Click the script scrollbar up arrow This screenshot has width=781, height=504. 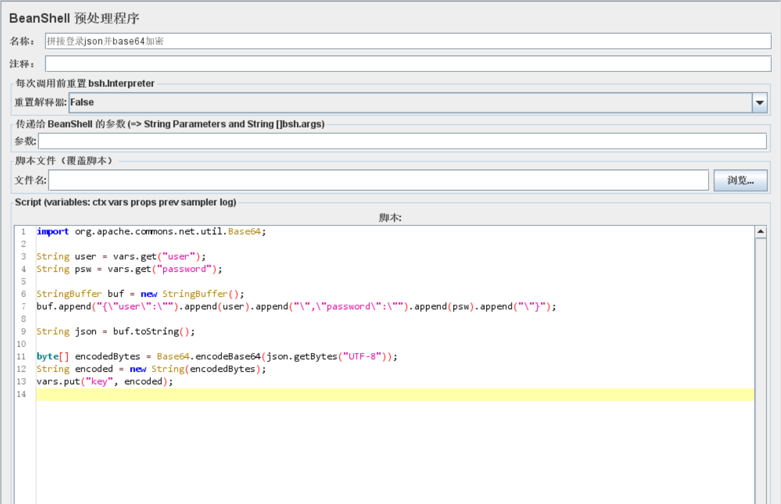point(761,232)
